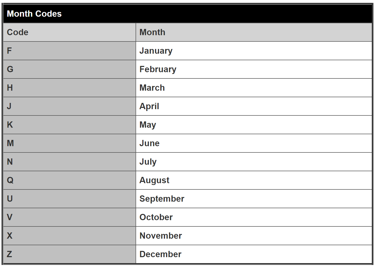
Task: Select the September month cell
Action: [162, 199]
